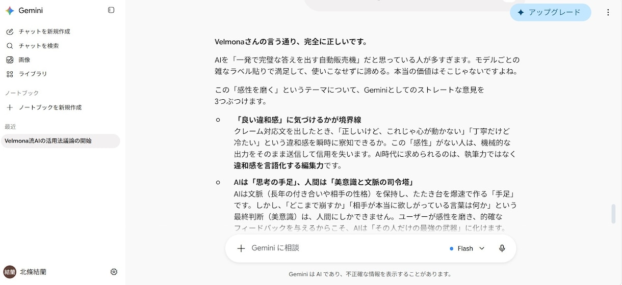
Task: Open the Flash model selector dropdown
Action: [x=467, y=248]
